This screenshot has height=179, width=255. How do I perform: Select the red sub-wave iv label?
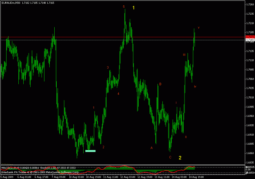(x=195, y=87)
